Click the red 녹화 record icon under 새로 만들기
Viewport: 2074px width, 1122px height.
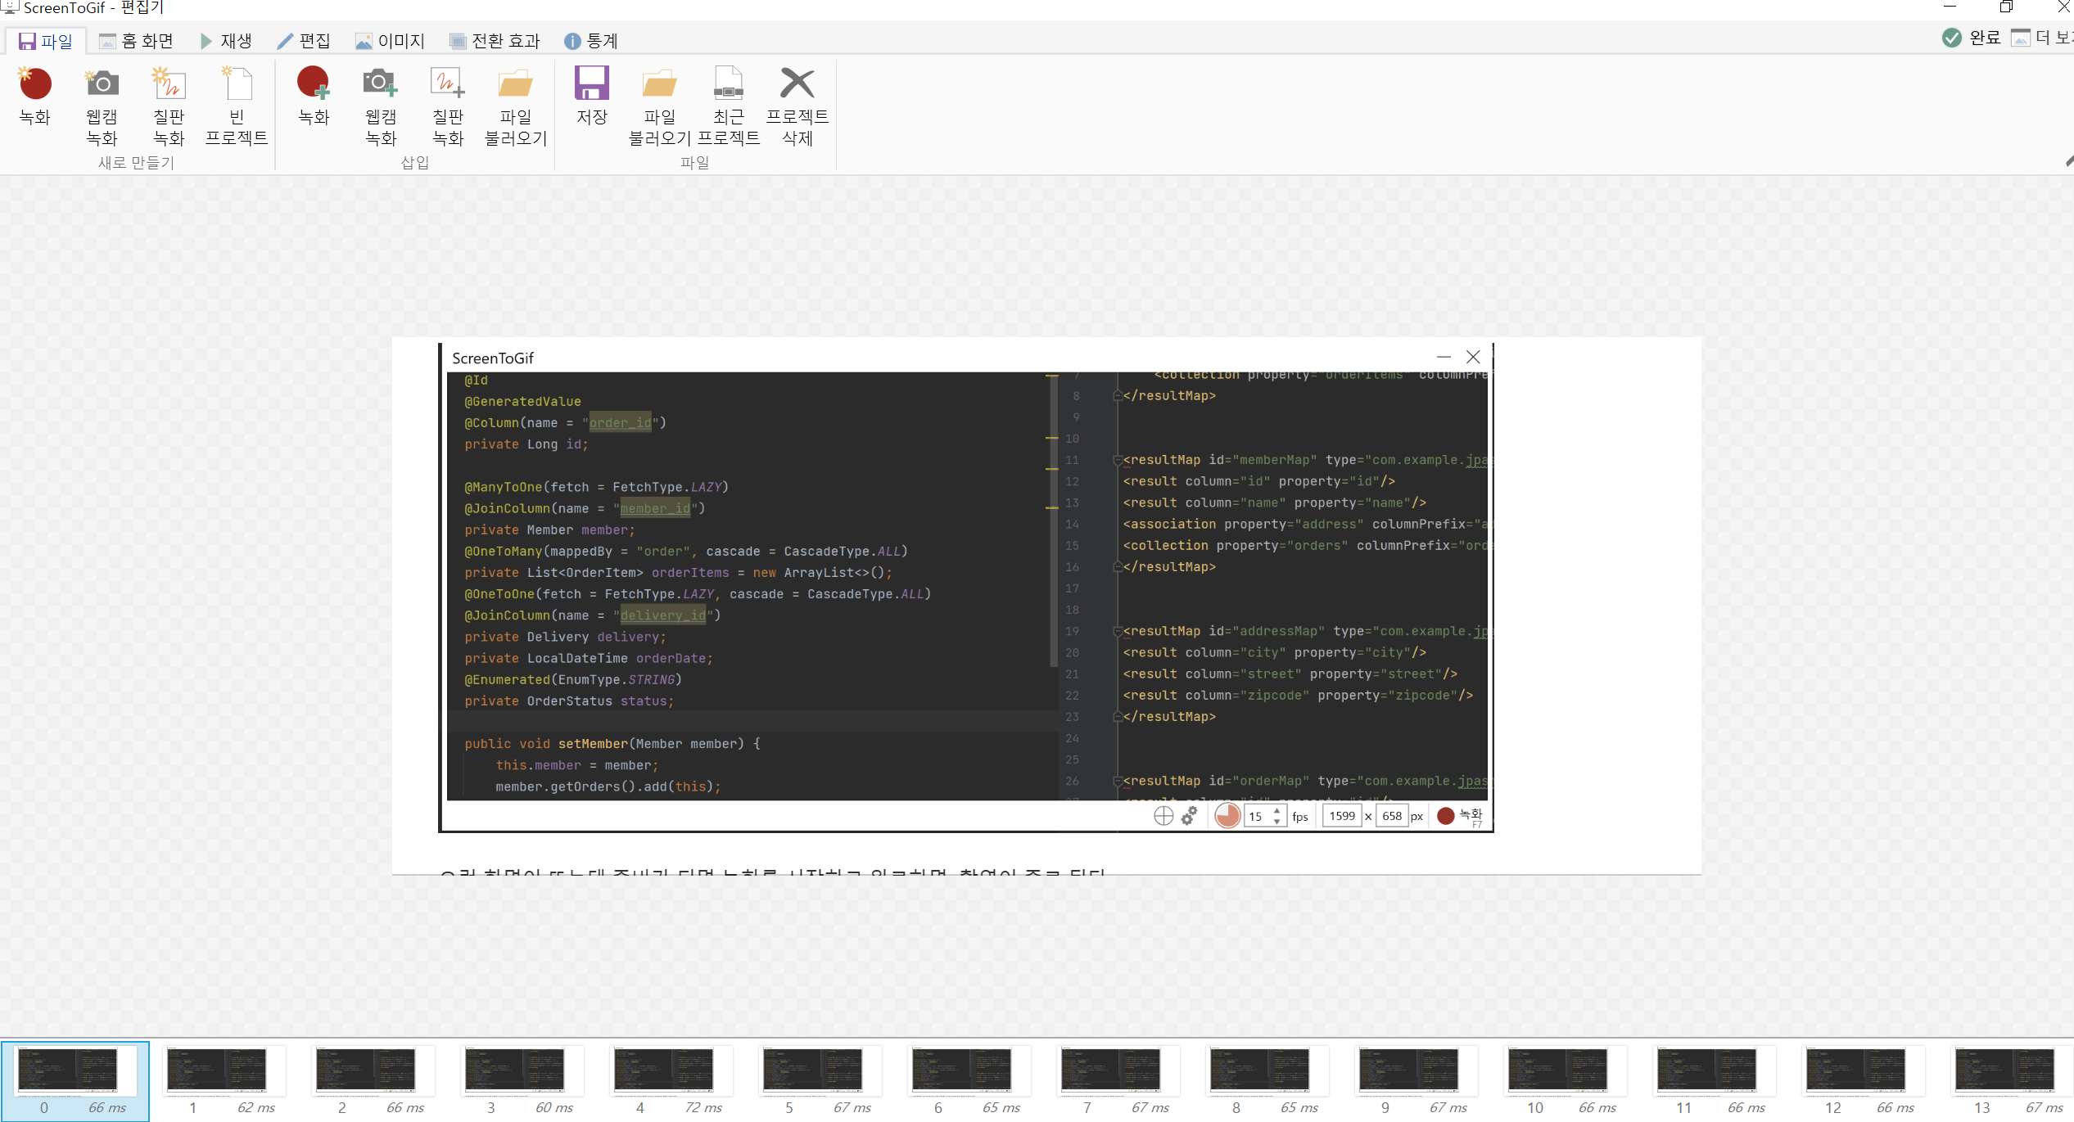34,84
